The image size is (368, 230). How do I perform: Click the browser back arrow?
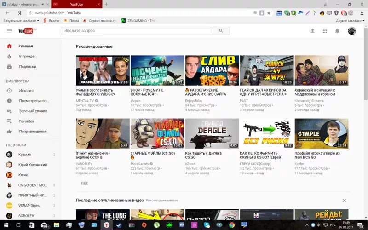click(x=7, y=13)
